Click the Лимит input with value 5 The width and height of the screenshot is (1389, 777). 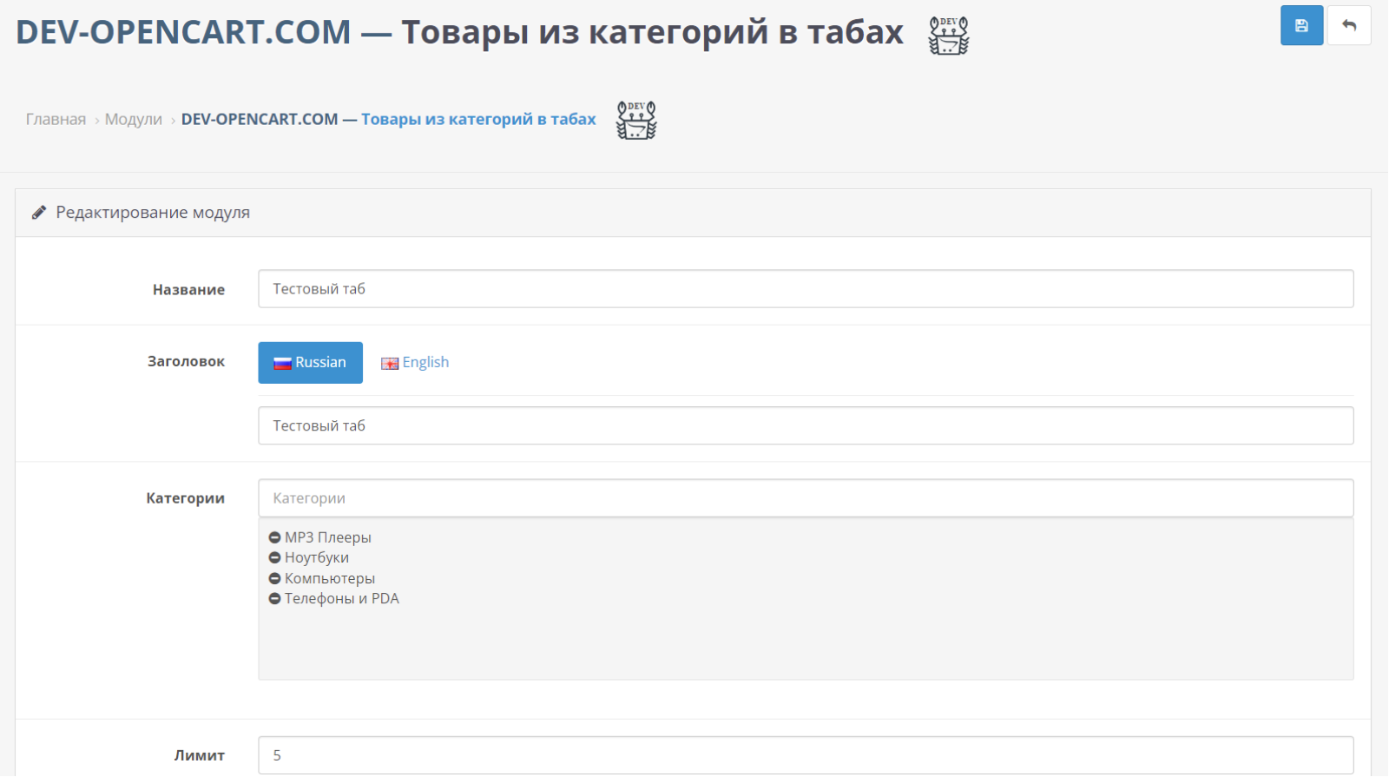806,755
